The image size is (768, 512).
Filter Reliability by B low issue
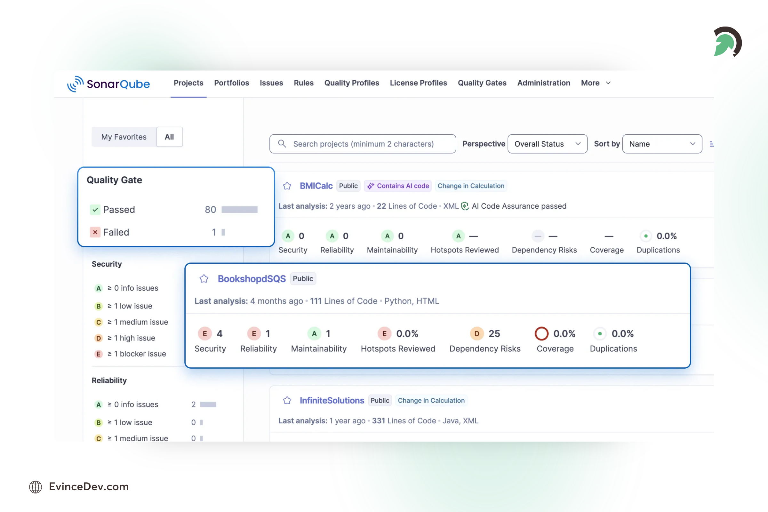pos(149,422)
